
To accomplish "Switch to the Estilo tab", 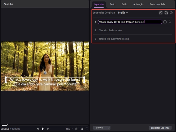I will click(x=124, y=4).
